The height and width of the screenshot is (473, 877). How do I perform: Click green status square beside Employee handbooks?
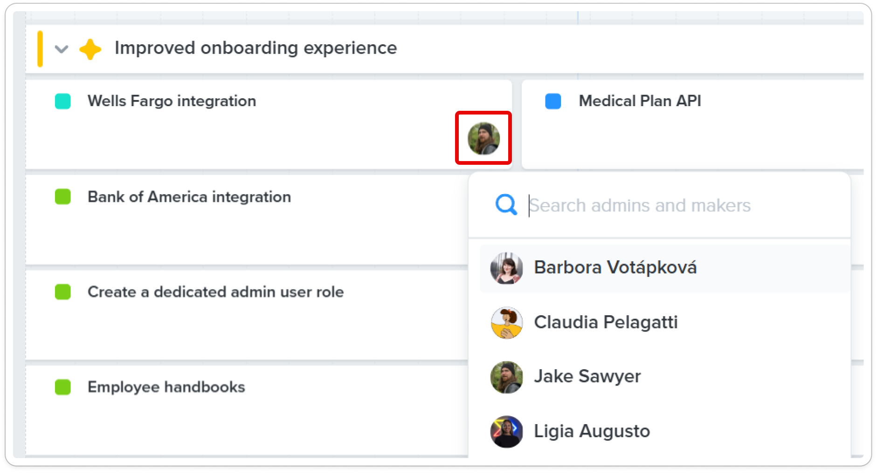(63, 387)
